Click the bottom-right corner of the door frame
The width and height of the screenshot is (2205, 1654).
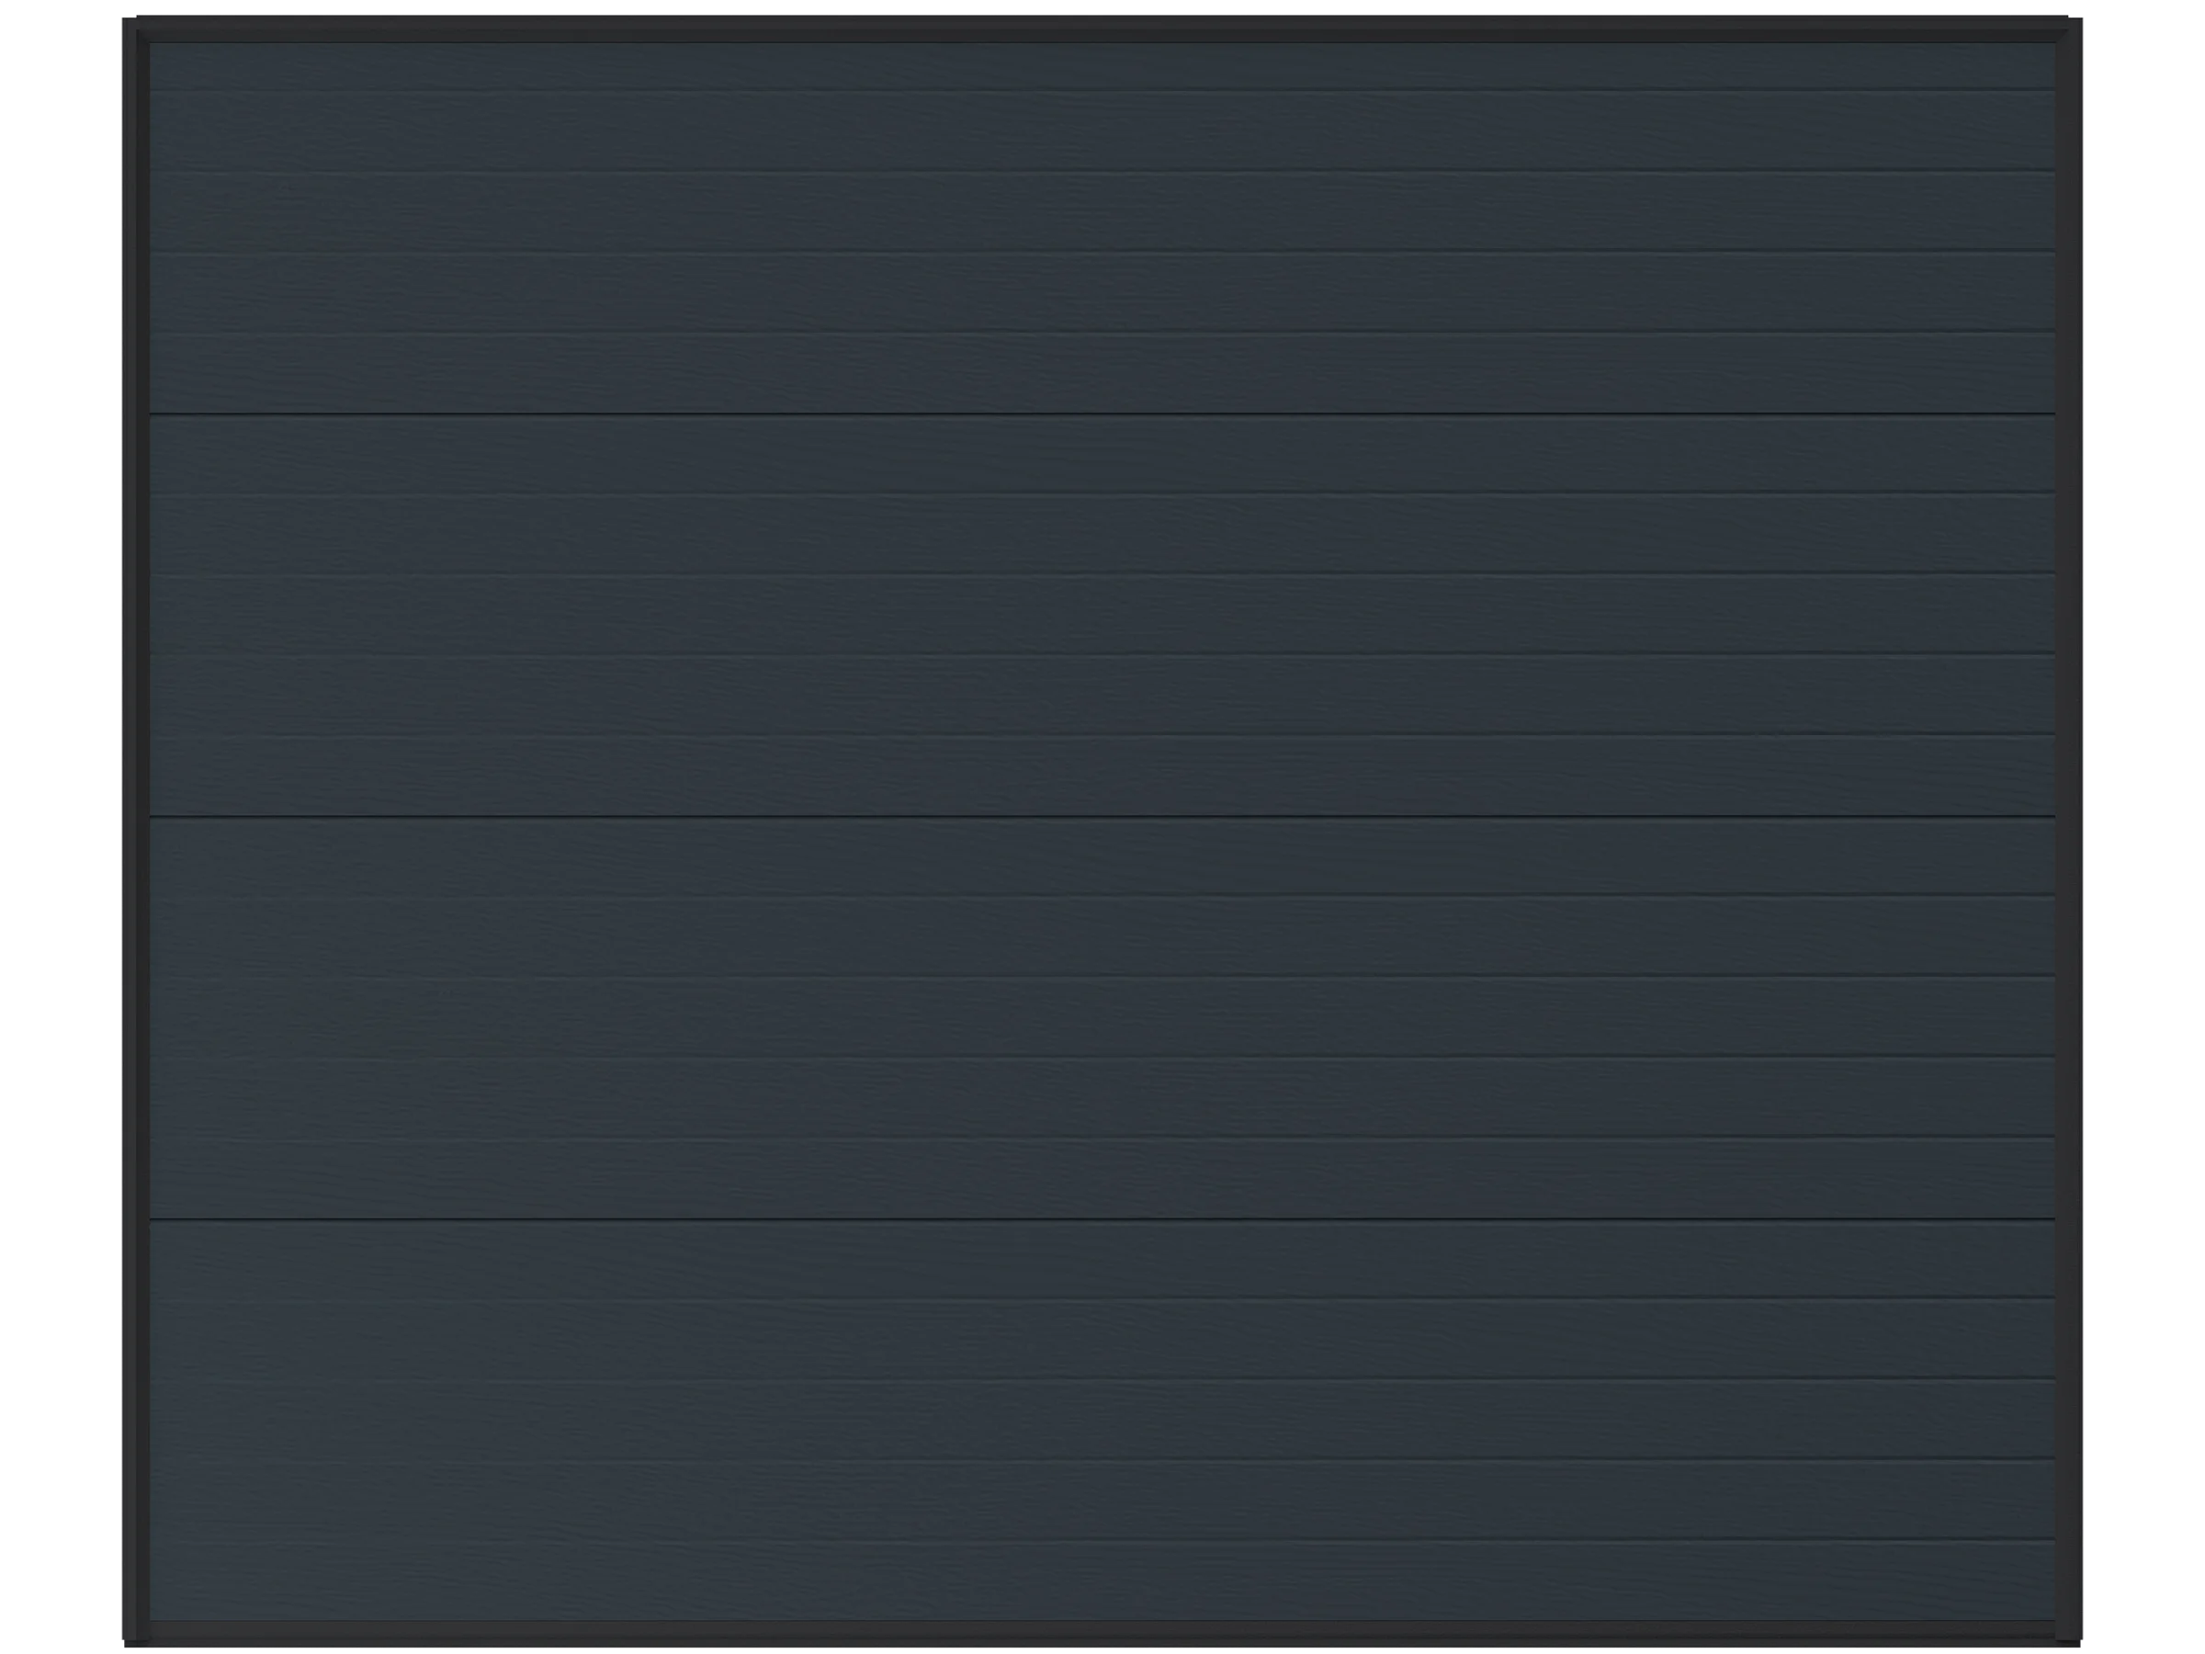click(2071, 1631)
